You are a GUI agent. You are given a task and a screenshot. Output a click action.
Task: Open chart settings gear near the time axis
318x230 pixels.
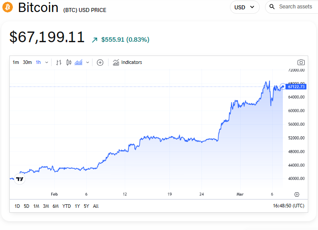point(297,194)
